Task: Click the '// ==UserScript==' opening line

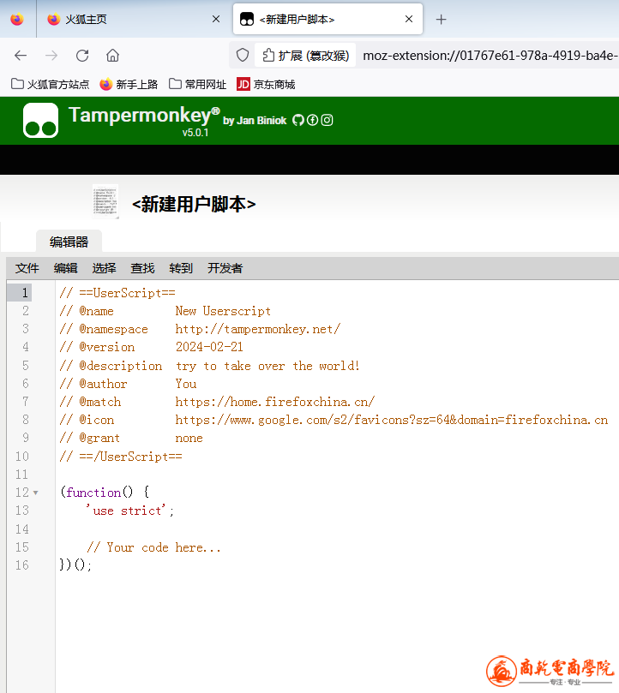Action: (117, 293)
